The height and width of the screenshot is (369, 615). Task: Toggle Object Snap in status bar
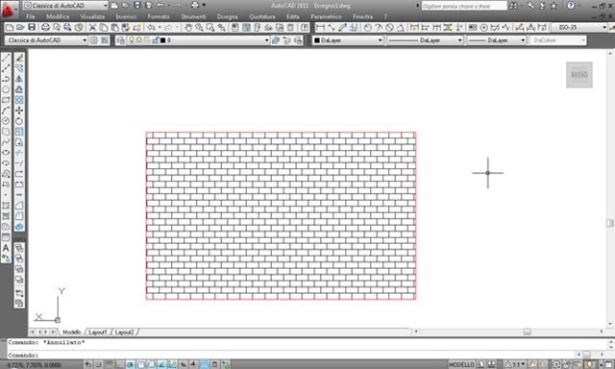141,365
